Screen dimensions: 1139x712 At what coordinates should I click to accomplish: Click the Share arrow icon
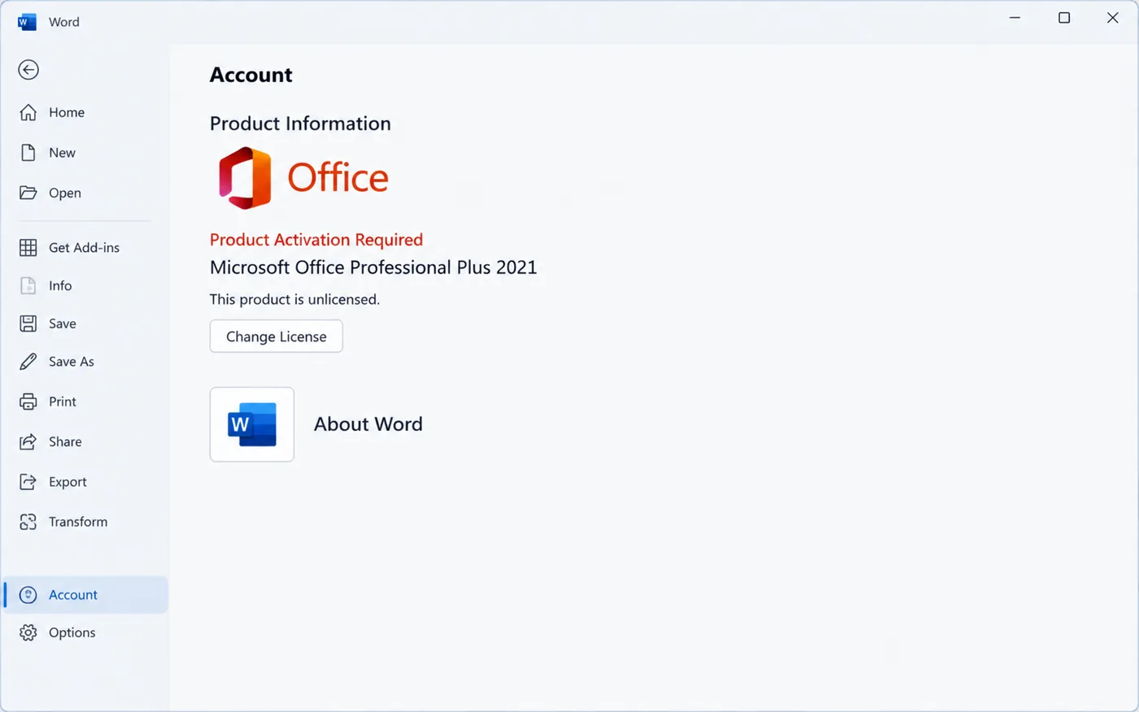[x=28, y=441]
